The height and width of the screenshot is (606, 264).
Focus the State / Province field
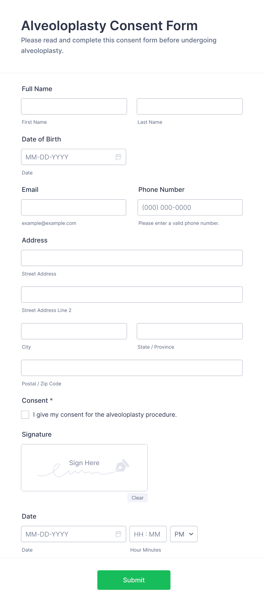point(190,331)
